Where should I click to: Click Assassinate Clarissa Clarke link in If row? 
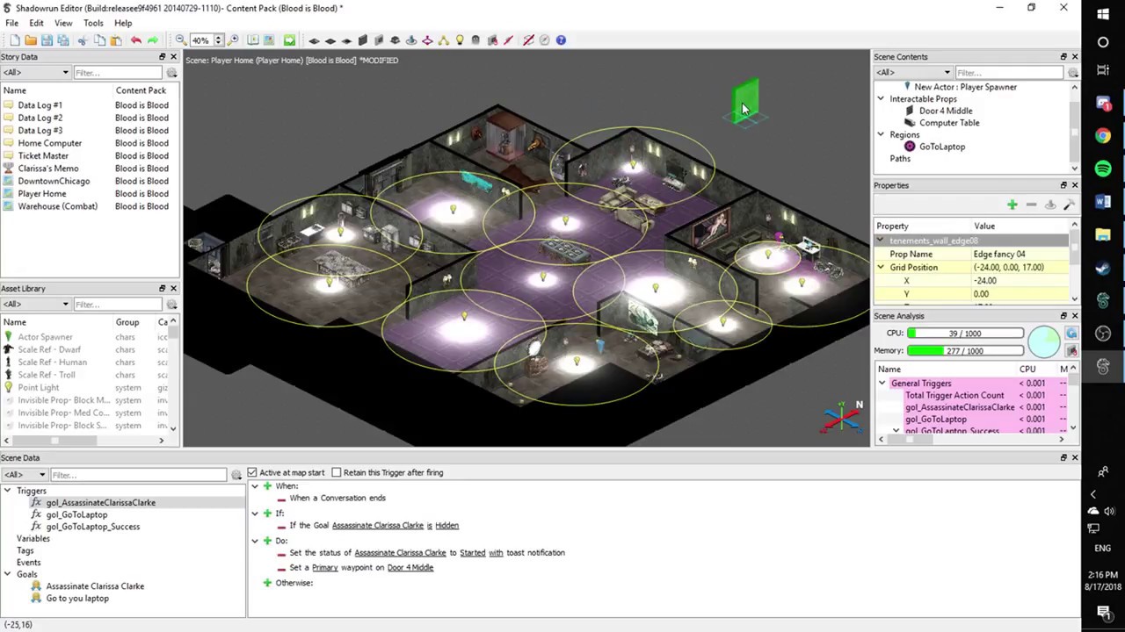point(377,526)
